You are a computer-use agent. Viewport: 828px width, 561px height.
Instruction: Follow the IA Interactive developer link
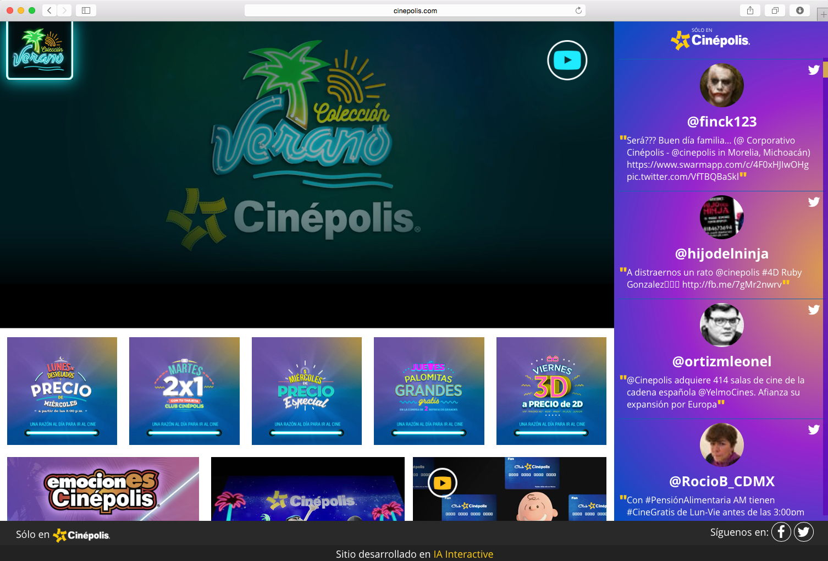[463, 554]
